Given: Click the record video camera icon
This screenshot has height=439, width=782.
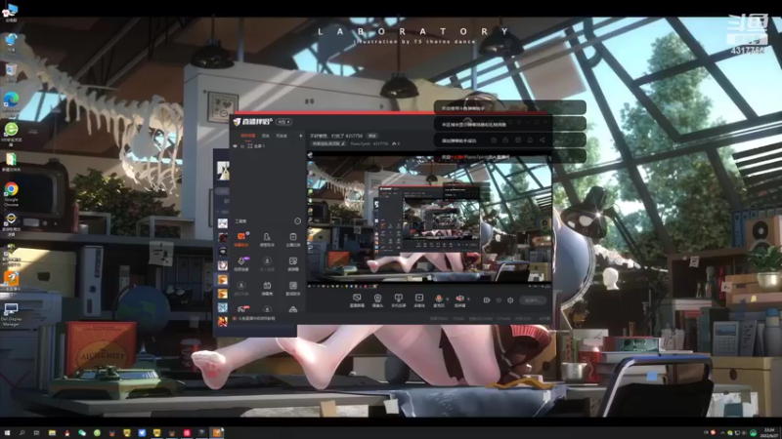Looking at the screenshot, I should (x=487, y=300).
